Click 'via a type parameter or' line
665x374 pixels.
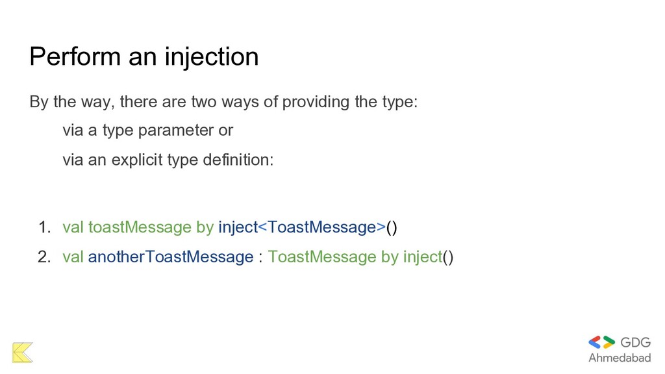pos(147,131)
